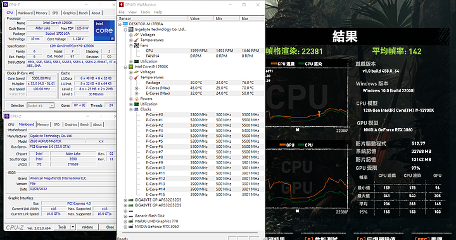Click the Voltages icon under Gigabyte Technology
Image resolution: width=456 pixels, height=240 pixels.
[x=136, y=35]
